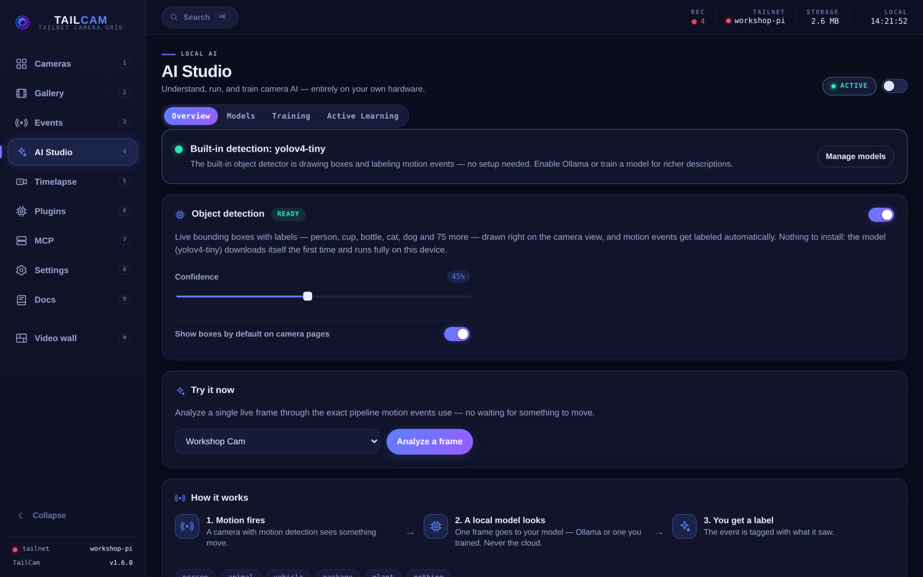The width and height of the screenshot is (923, 577).
Task: Click the Search field
Action: coord(200,17)
